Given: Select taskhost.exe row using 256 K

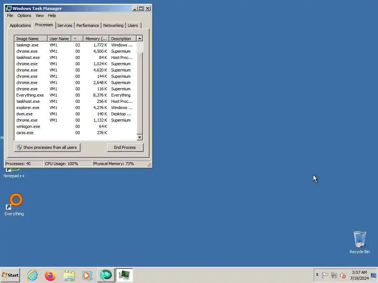Looking at the screenshot, I should (x=75, y=101).
